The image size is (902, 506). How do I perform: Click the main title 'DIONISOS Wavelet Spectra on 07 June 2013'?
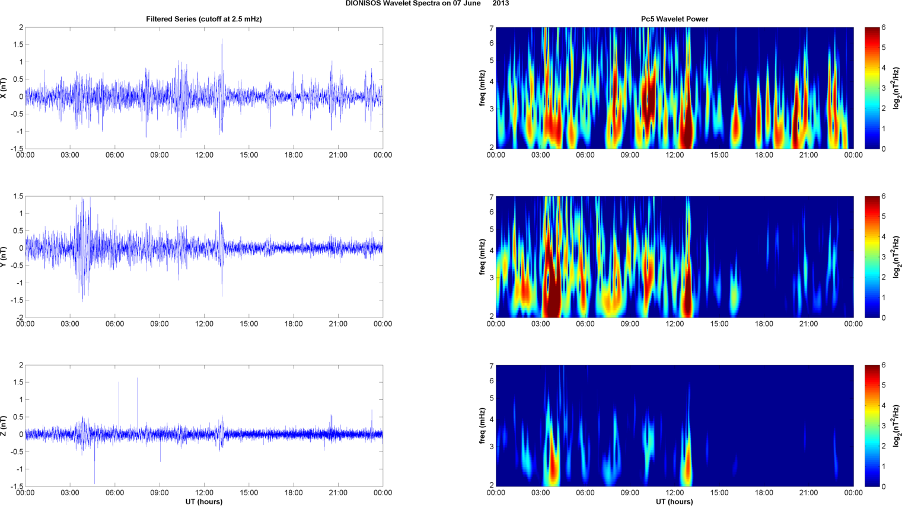coord(427,4)
